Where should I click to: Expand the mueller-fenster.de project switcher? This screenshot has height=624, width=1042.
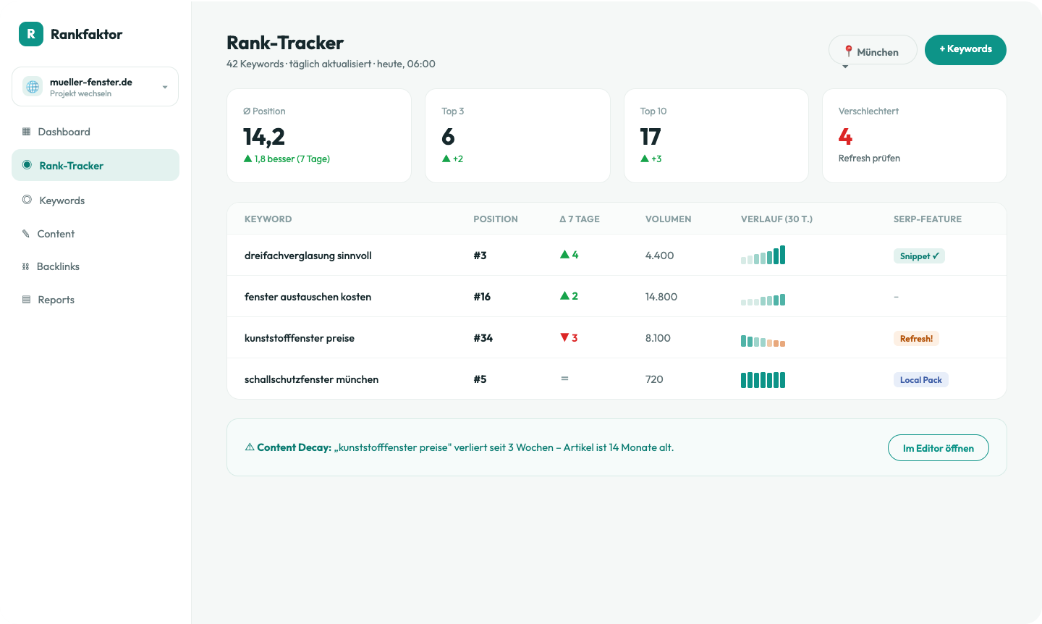[95, 87]
